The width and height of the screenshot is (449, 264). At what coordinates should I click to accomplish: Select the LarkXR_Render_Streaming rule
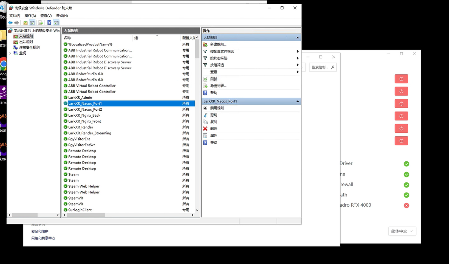click(x=128, y=133)
